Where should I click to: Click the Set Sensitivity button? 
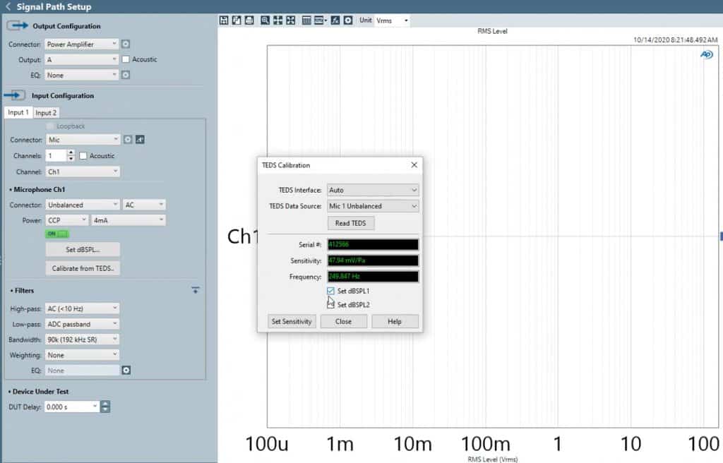292,321
